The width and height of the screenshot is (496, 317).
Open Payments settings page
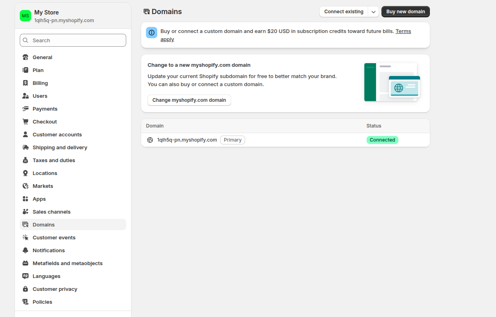(73, 109)
